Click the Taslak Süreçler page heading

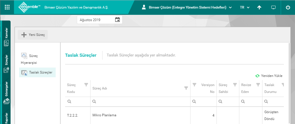coord(81,55)
